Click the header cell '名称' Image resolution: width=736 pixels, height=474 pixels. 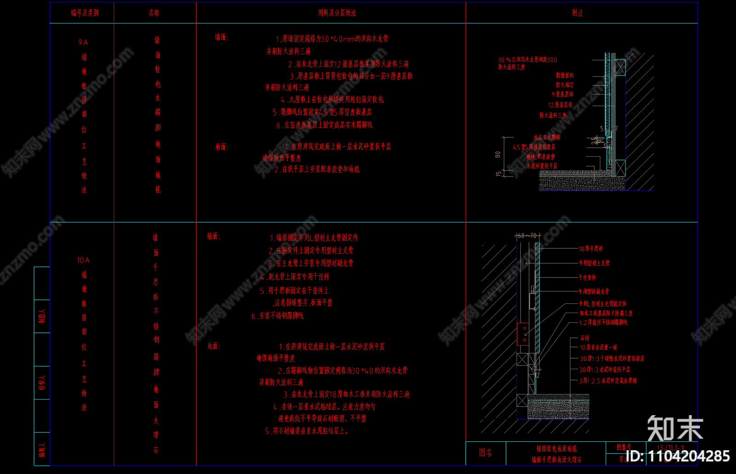coord(154,13)
